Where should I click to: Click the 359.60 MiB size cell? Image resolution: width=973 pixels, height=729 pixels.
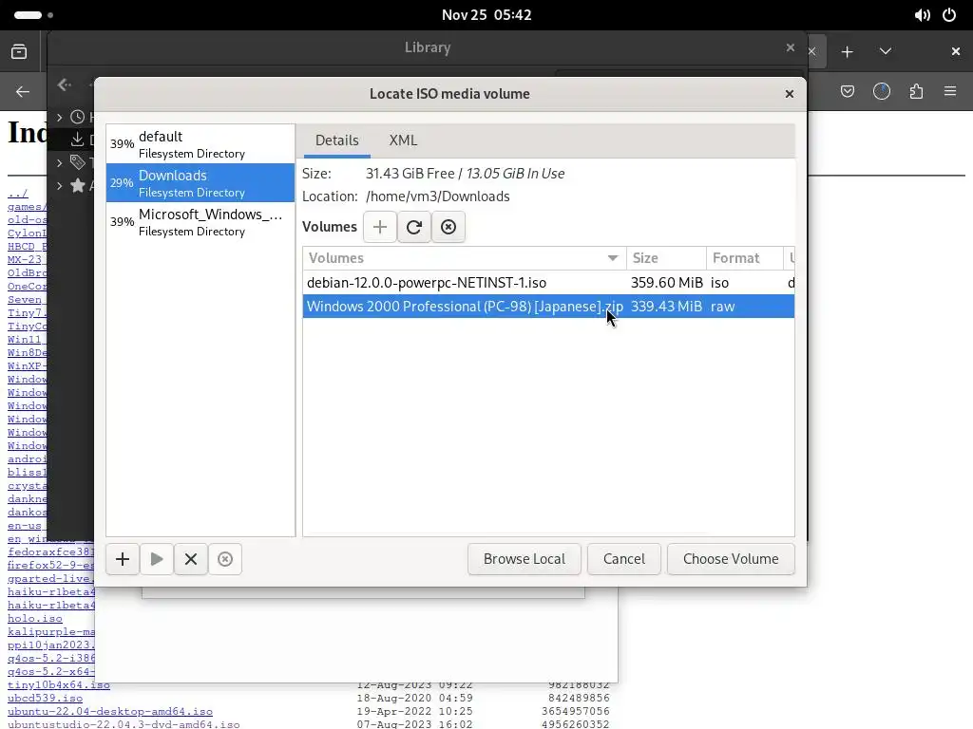coord(666,283)
